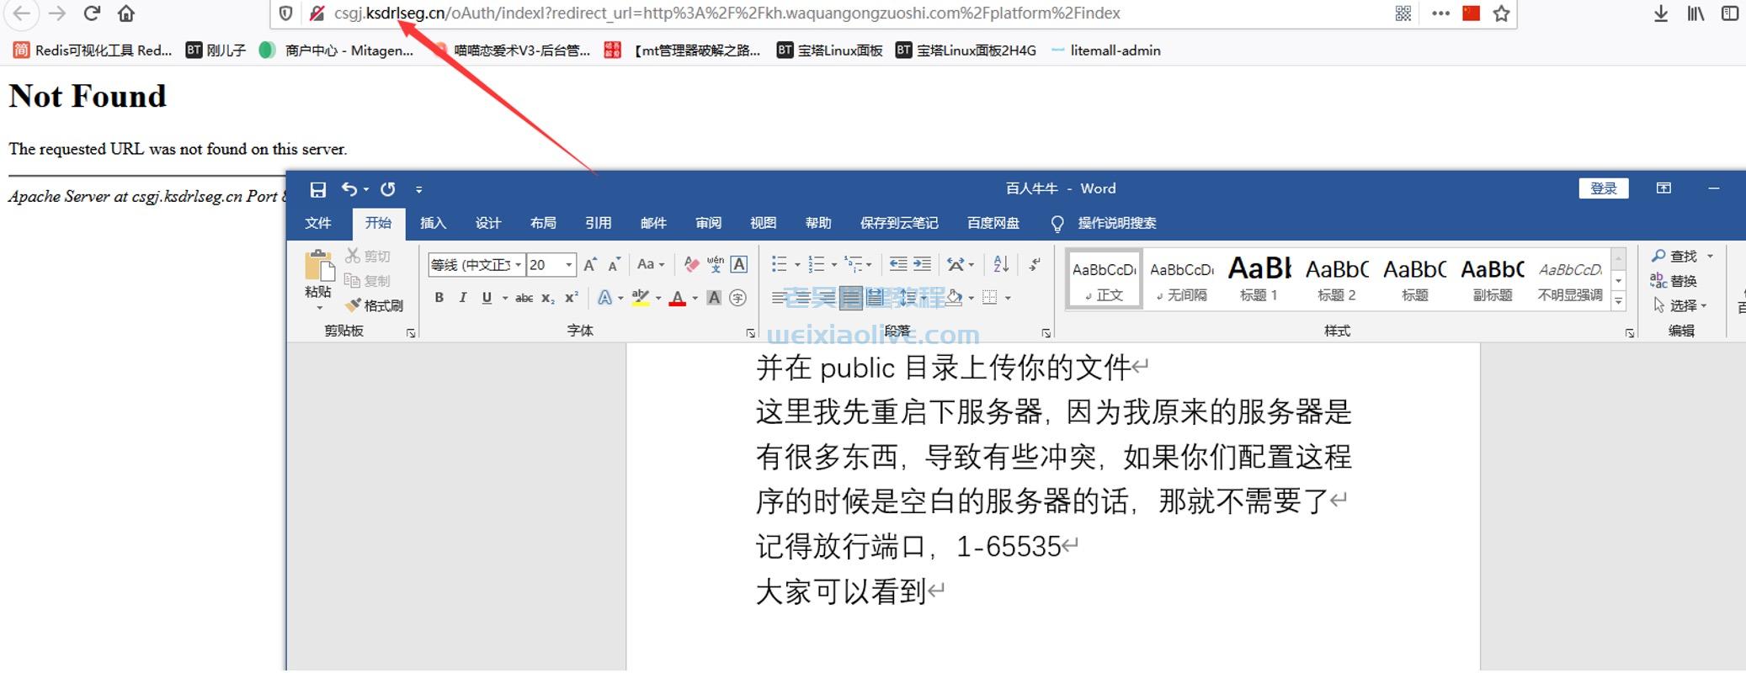Click the Decrease Font Size icon

tap(615, 265)
